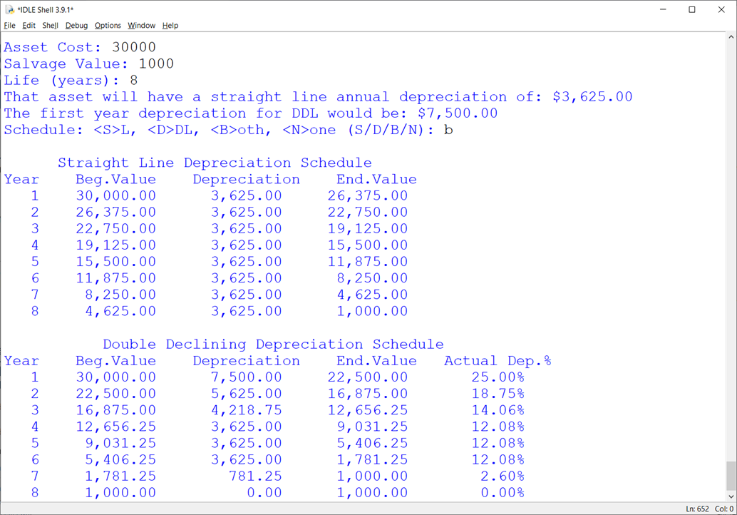Click depreciation 4,218.75 in year 3
The image size is (737, 515).
tap(247, 410)
